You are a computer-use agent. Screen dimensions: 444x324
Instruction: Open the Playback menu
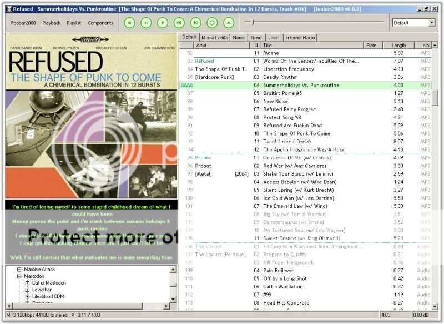(52, 23)
